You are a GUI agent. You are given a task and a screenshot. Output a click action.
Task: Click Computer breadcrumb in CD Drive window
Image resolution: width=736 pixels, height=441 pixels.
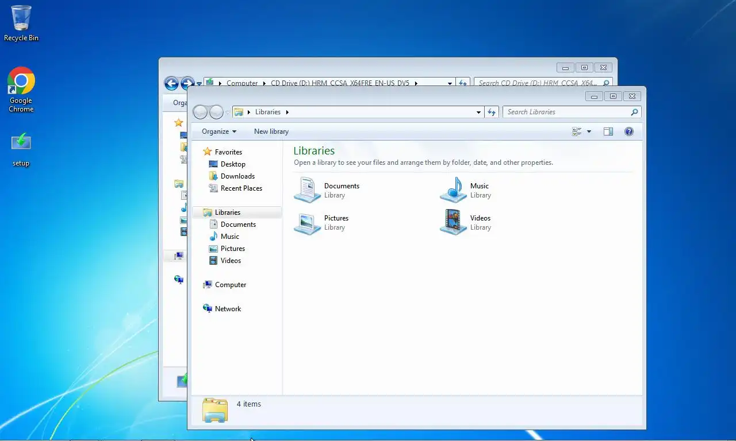point(242,83)
